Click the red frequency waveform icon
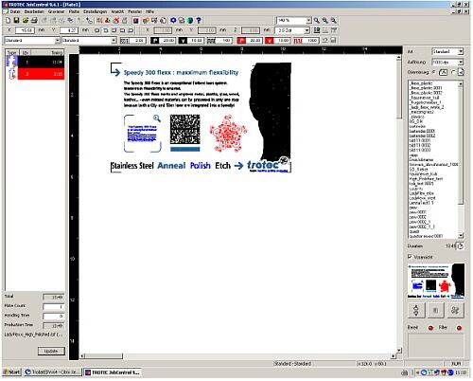 [x=298, y=41]
